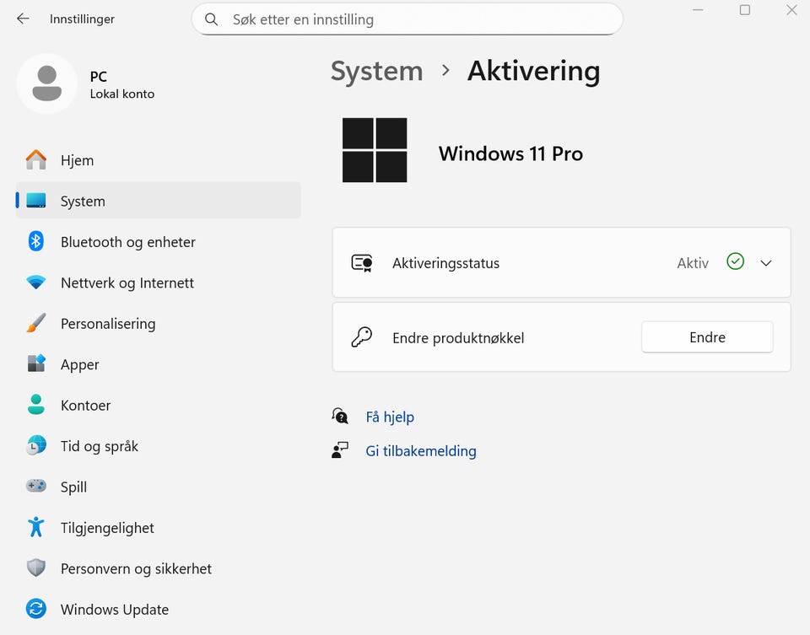
Task: Click the gamepad Spill icon
Action: pos(36,486)
